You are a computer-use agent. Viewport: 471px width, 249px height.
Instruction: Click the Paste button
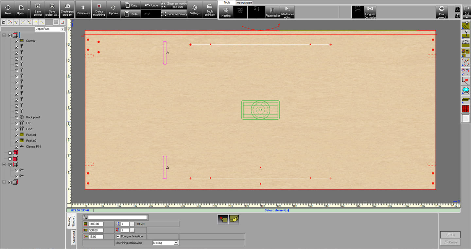click(x=131, y=14)
